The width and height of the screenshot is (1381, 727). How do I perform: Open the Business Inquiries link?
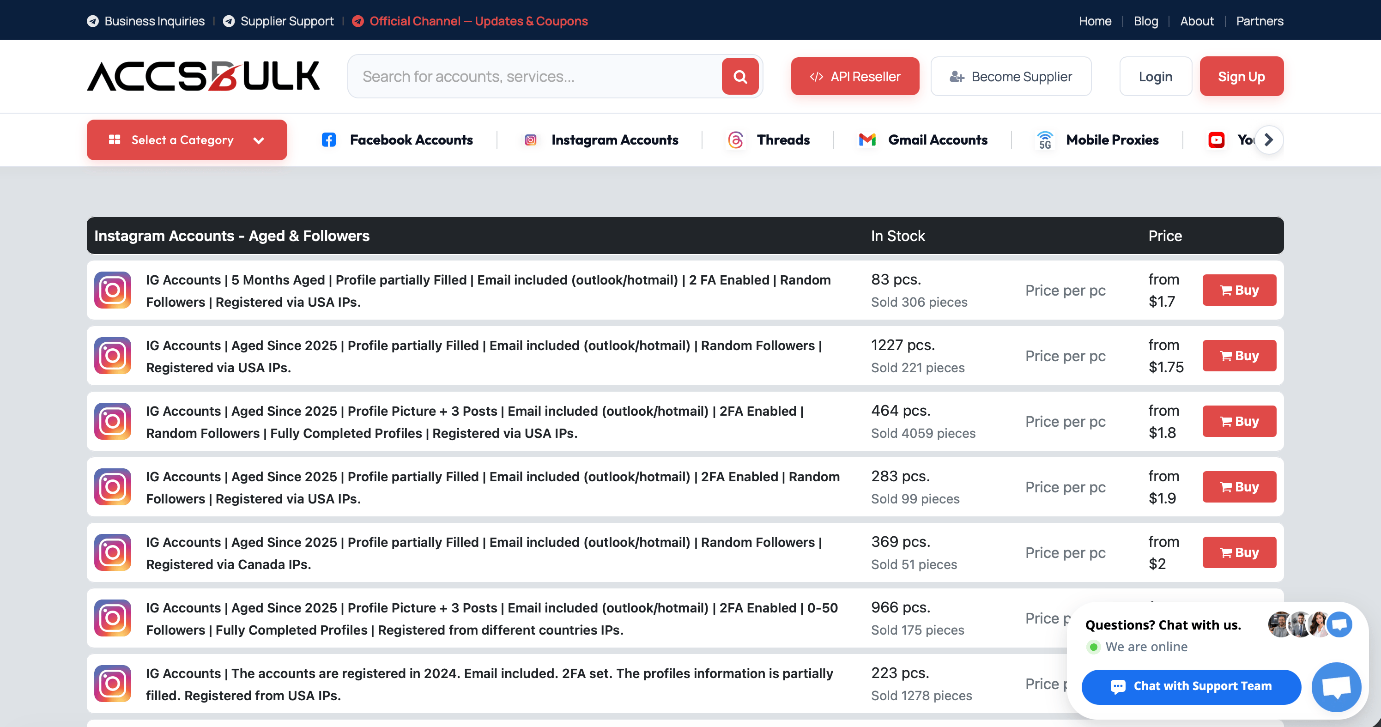click(x=146, y=21)
